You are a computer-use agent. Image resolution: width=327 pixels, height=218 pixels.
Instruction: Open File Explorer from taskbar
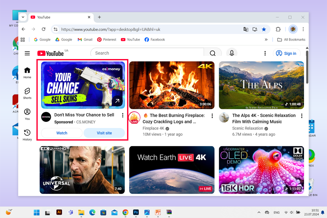[81, 212]
